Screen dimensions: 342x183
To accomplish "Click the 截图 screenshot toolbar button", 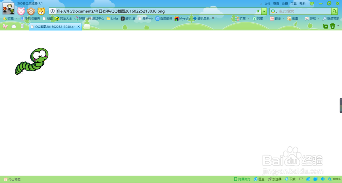I will click(x=293, y=19).
